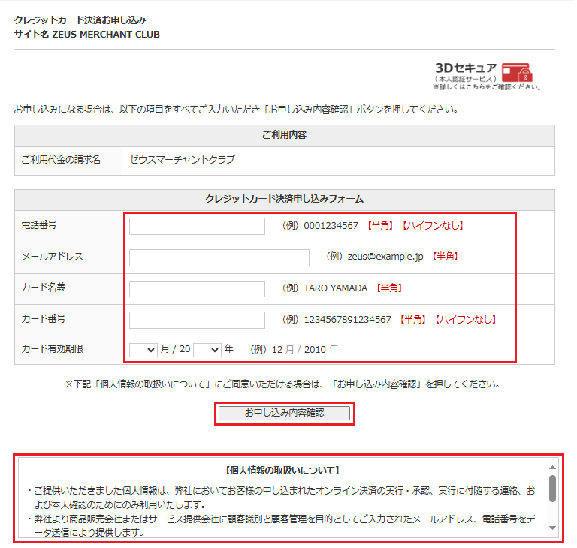Image resolution: width=577 pixels, height=548 pixels.
Task: Click the メールアドレス row label
Action: (x=53, y=257)
